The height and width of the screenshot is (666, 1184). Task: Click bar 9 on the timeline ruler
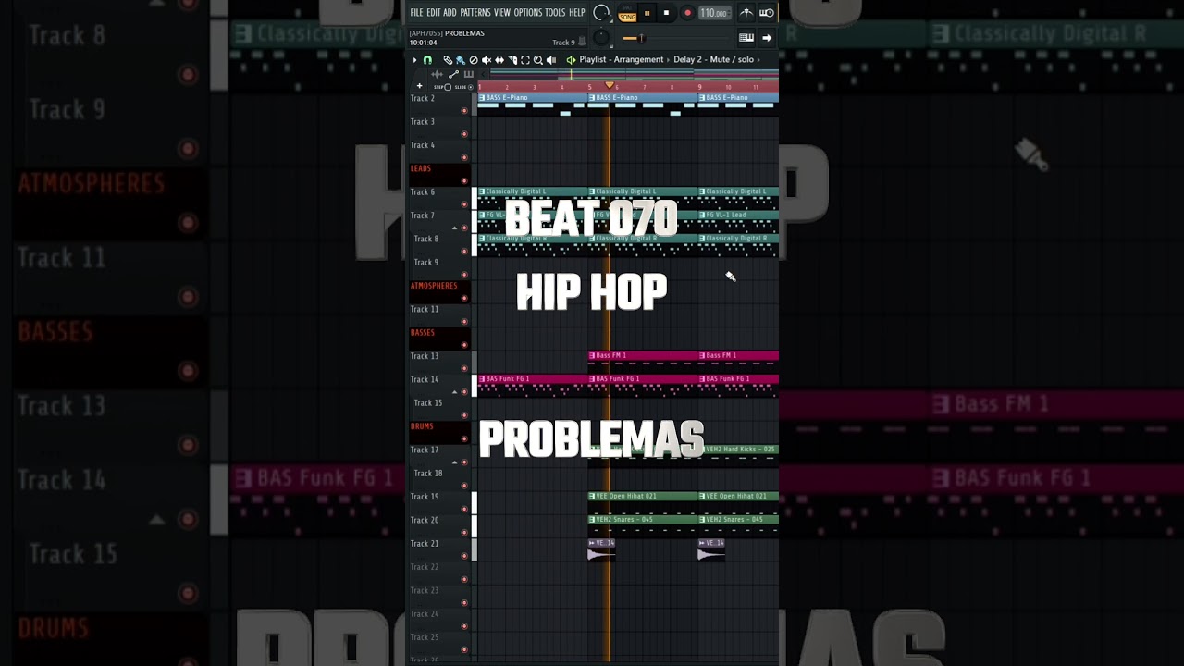coord(700,87)
